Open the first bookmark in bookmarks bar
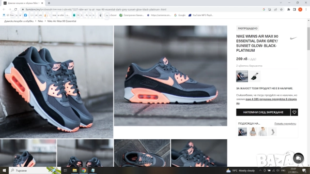Image resolution: width=310 pixels, height=174 pixels. pyautogui.click(x=12, y=15)
